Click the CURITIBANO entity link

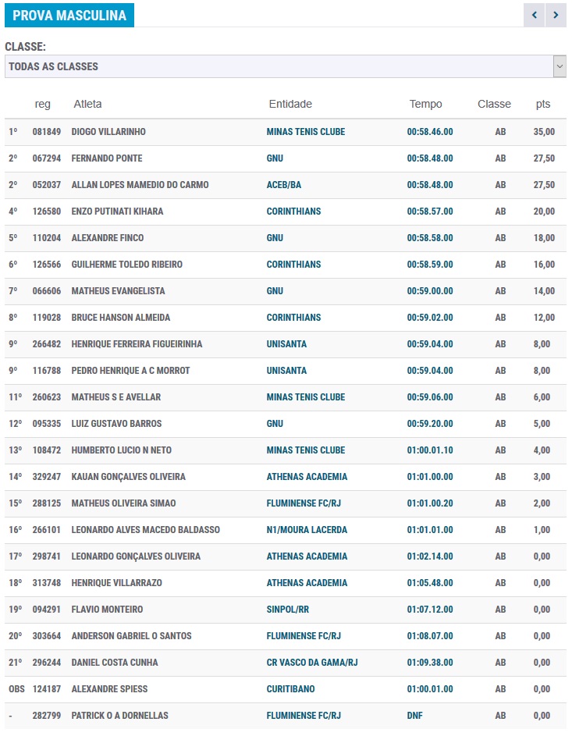293,689
